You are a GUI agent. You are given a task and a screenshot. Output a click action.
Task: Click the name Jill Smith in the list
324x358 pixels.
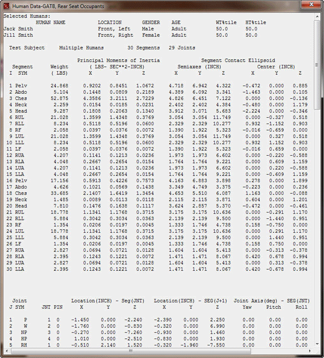18,35
